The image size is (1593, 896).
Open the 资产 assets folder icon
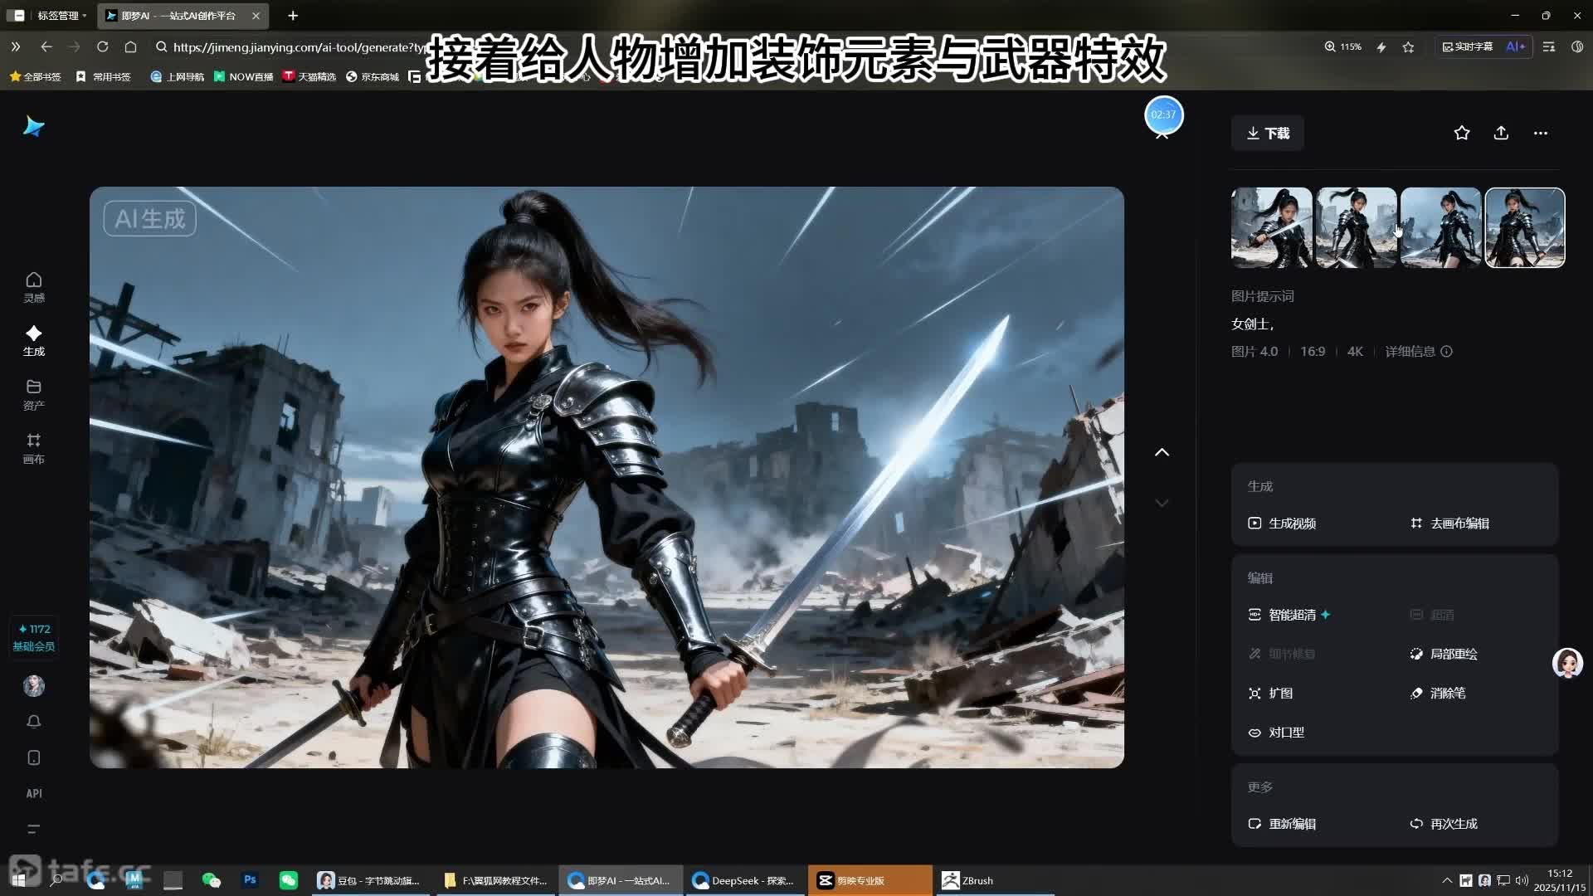tap(33, 394)
